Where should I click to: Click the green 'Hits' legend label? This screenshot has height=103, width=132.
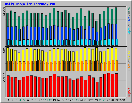point(129,11)
